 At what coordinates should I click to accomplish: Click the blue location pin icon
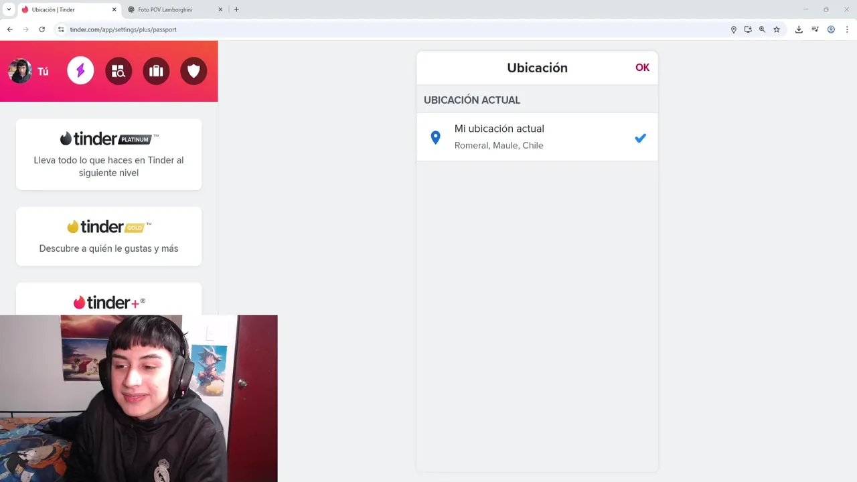click(x=435, y=138)
